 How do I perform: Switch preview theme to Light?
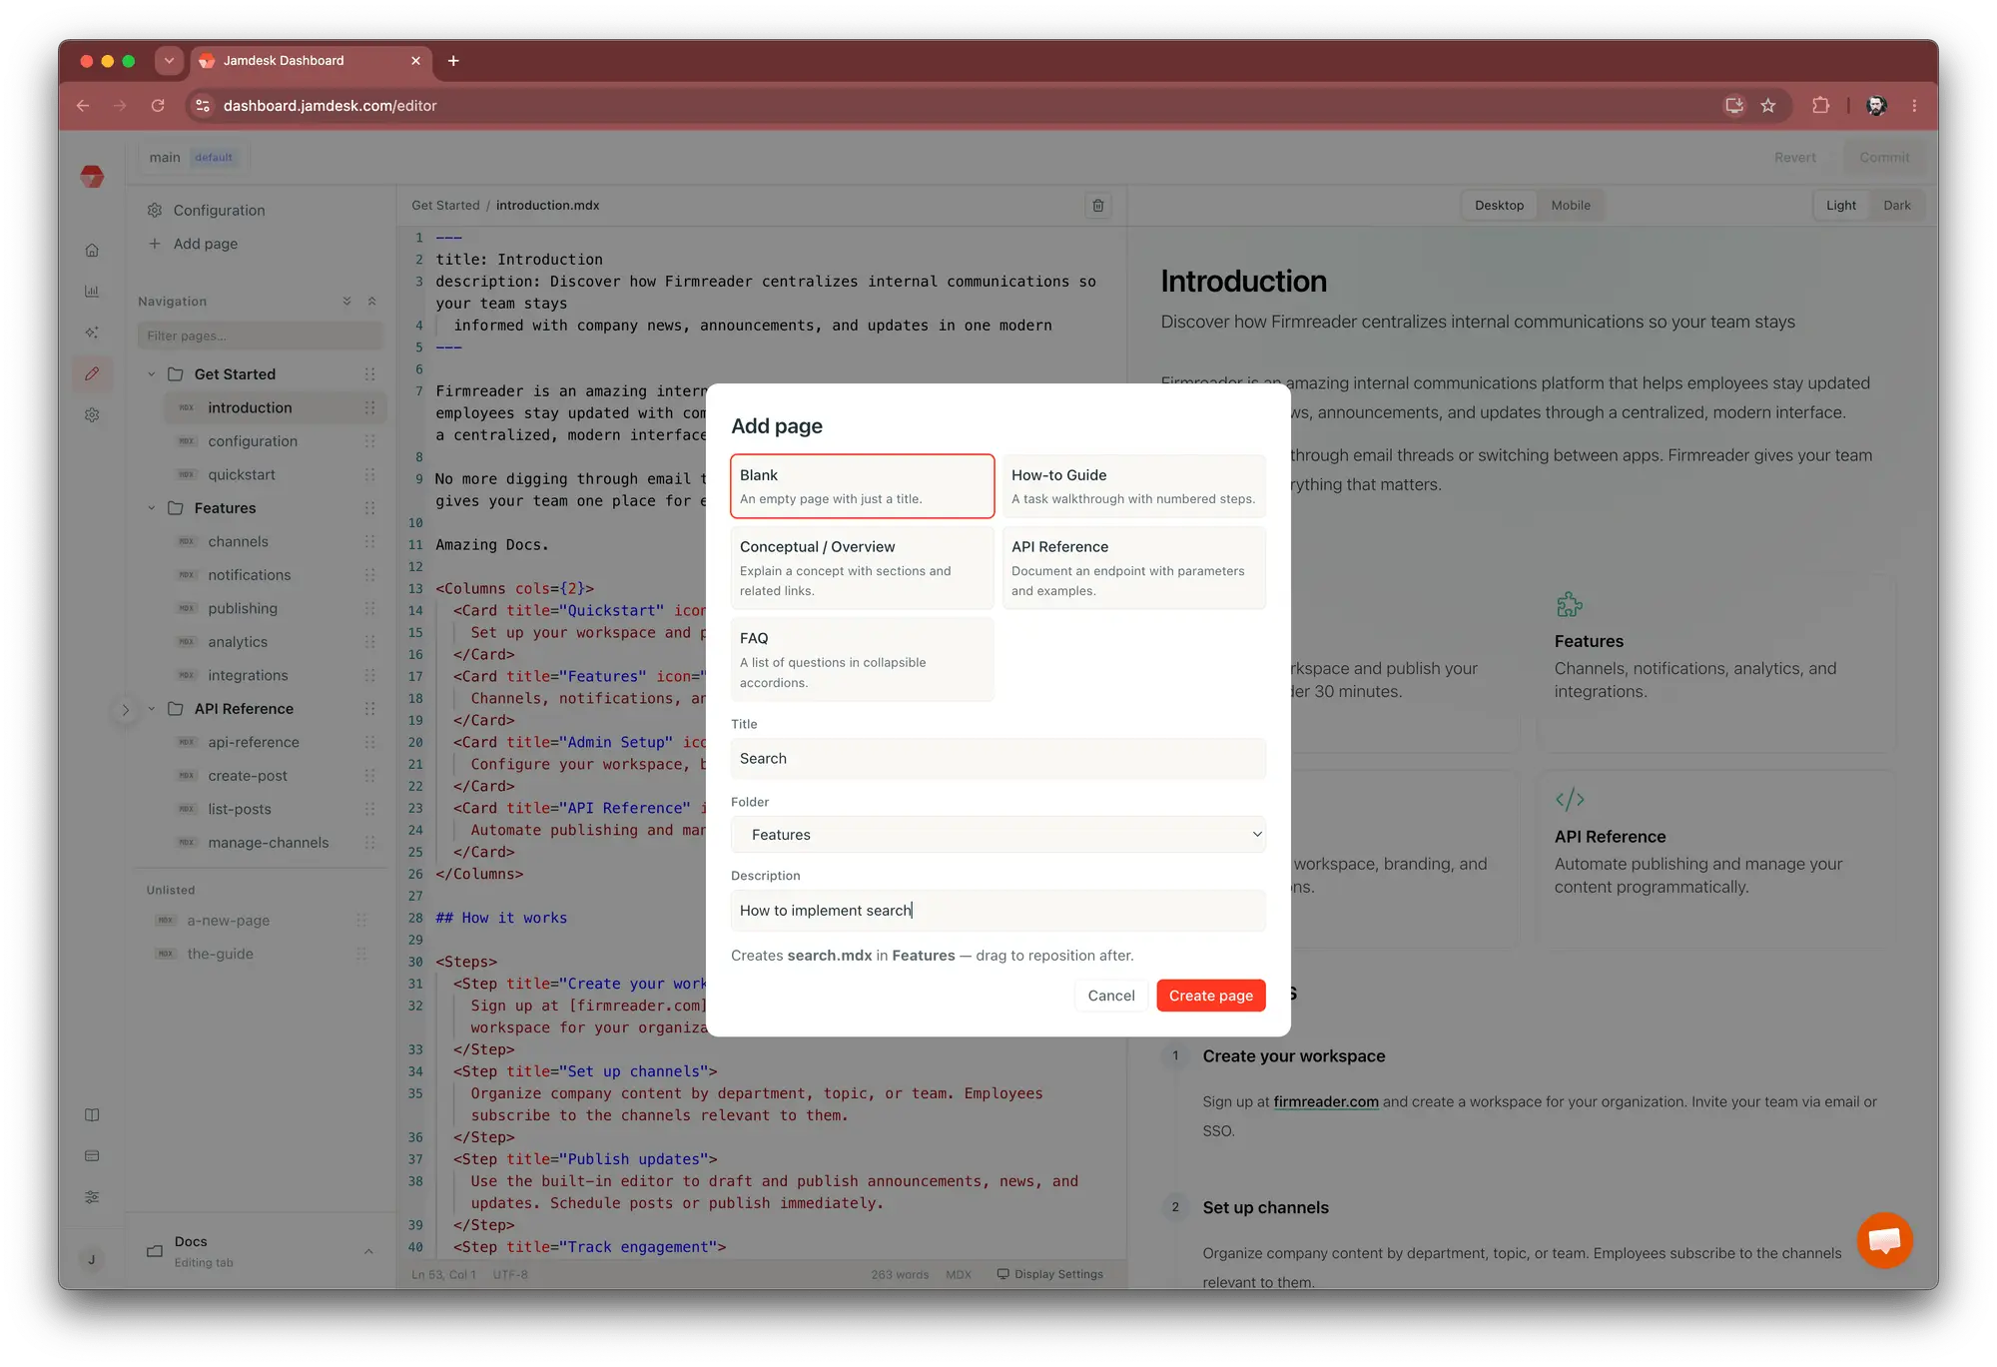[x=1840, y=206]
